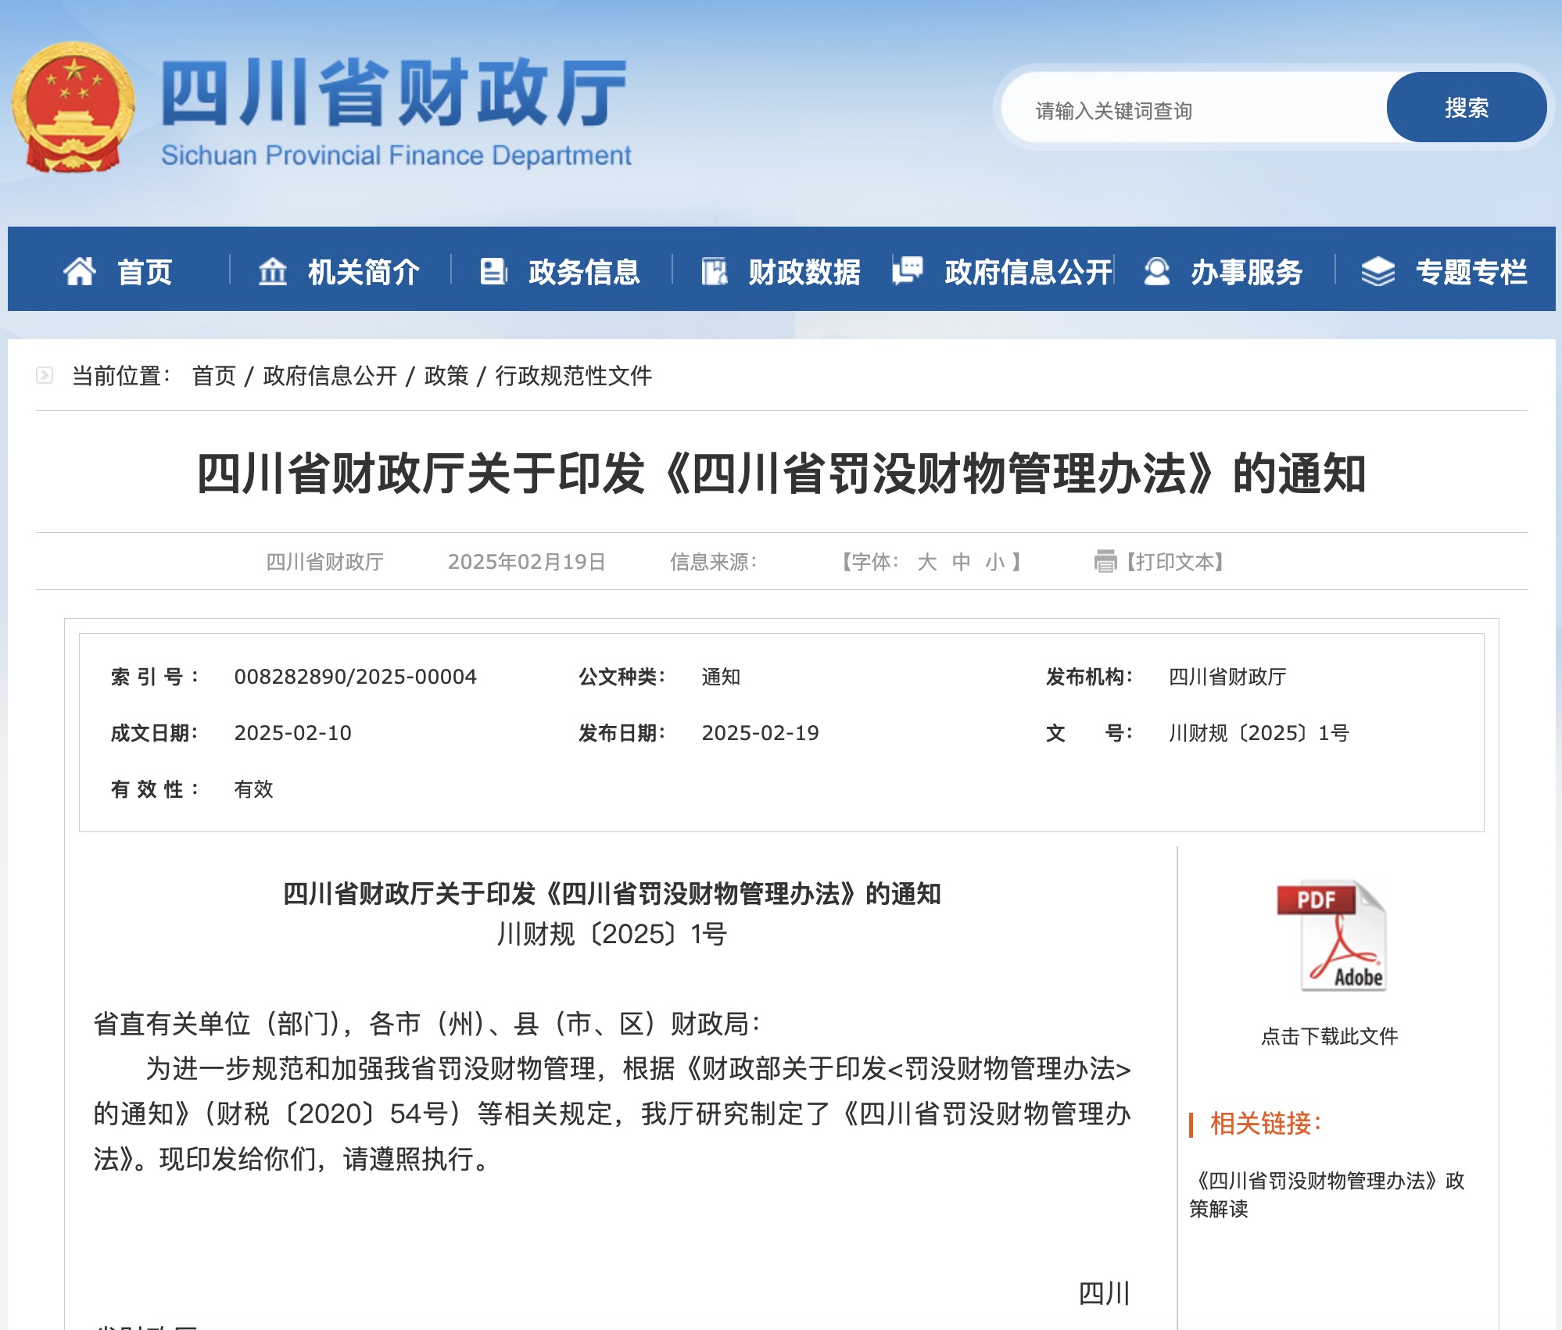Click the 办事服务 person icon
The height and width of the screenshot is (1330, 1562).
[x=1156, y=271]
